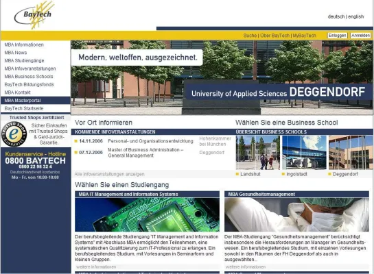Switch language to english
Viewport: 374px width, 274px height.
tap(356, 16)
